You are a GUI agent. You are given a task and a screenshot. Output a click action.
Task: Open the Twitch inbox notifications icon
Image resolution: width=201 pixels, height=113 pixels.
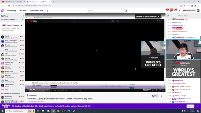point(171,10)
